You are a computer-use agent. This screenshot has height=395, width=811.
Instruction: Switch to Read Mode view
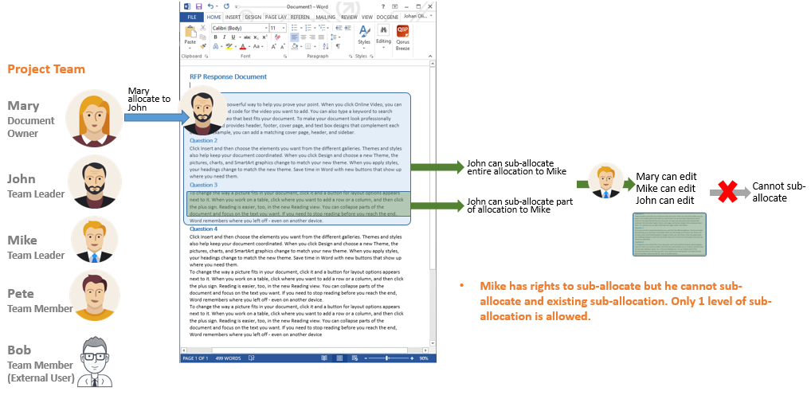pos(323,358)
